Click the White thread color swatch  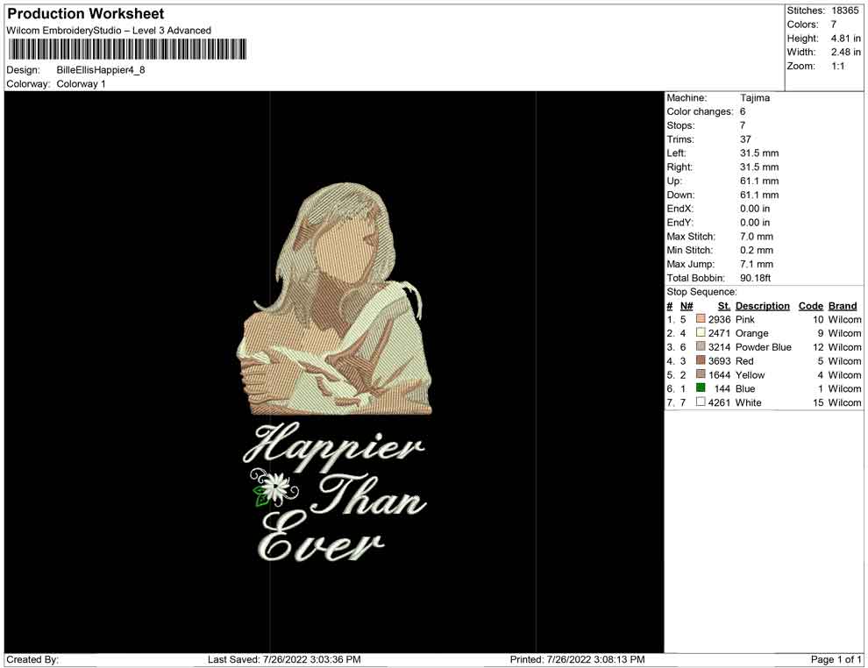pos(701,402)
